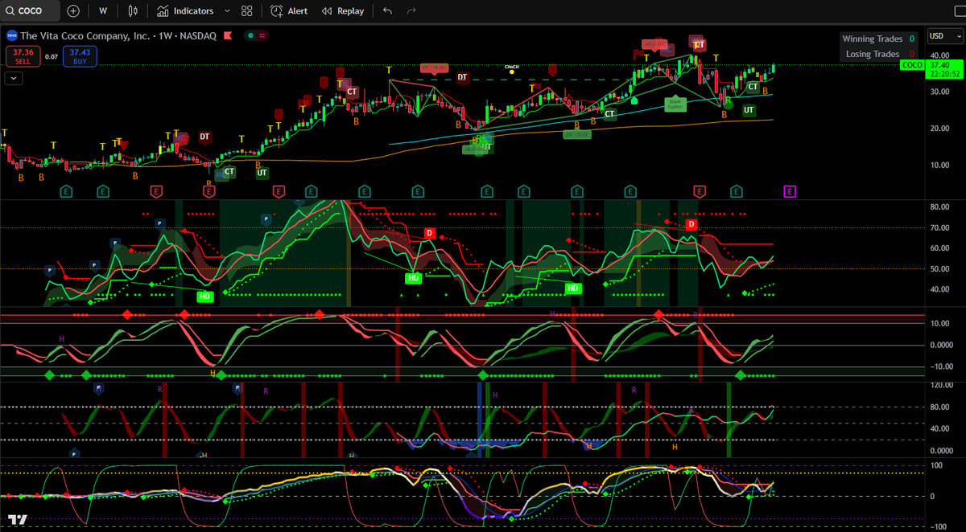
Task: Click the compare or add symbol plus icon
Action: [73, 11]
